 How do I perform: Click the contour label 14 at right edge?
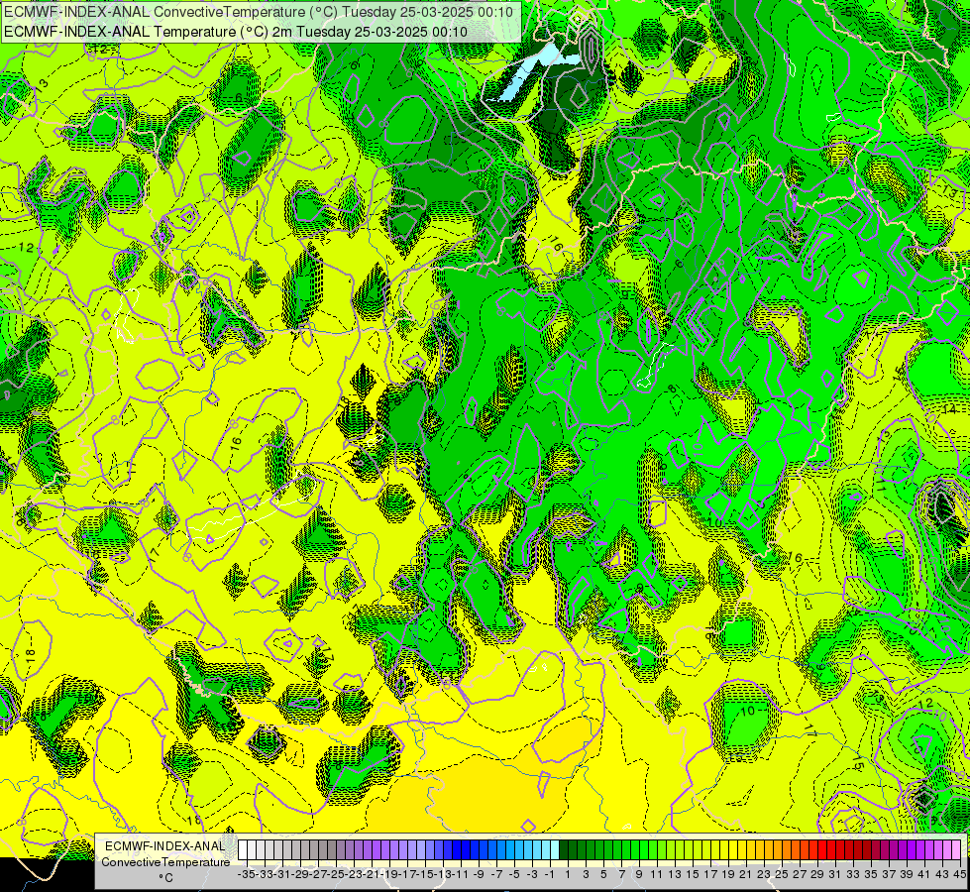click(948, 409)
